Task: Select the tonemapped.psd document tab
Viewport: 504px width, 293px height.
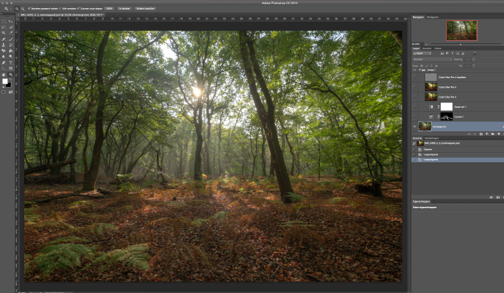Action: click(61, 15)
